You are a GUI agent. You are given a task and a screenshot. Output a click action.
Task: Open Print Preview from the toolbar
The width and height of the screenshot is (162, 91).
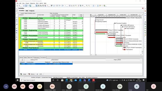(x=19, y=6)
